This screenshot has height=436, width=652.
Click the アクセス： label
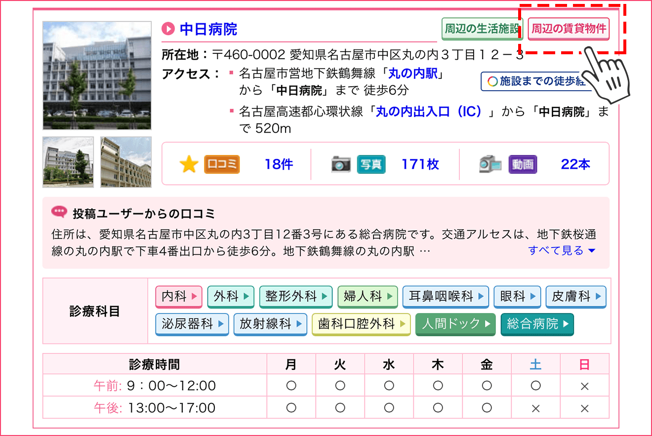pos(191,74)
